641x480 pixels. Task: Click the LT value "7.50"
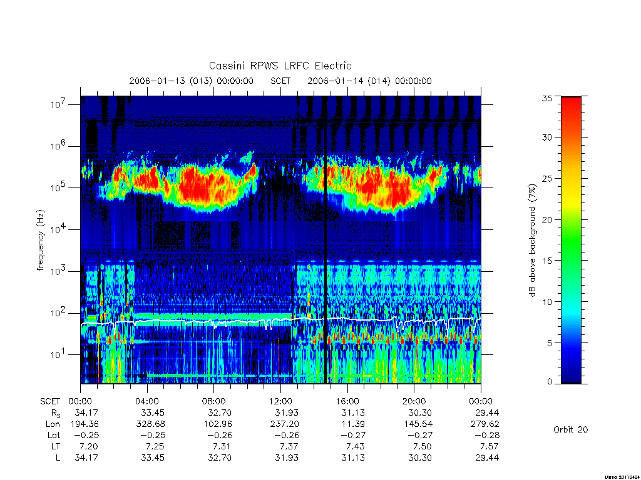coord(423,446)
